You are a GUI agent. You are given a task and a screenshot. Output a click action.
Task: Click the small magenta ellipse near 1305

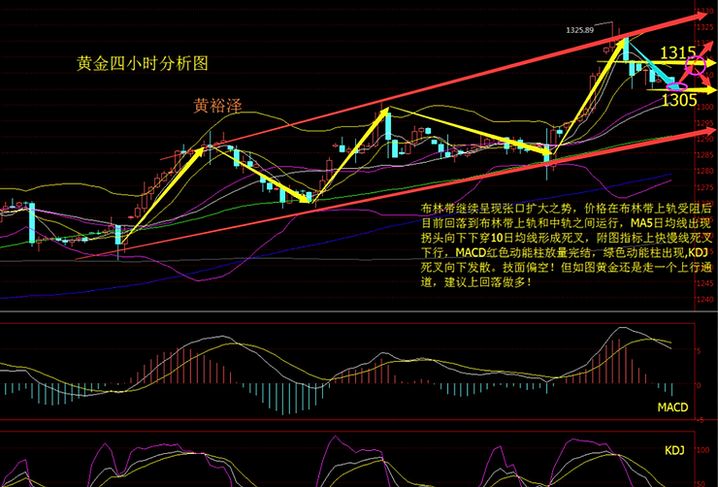pyautogui.click(x=676, y=88)
